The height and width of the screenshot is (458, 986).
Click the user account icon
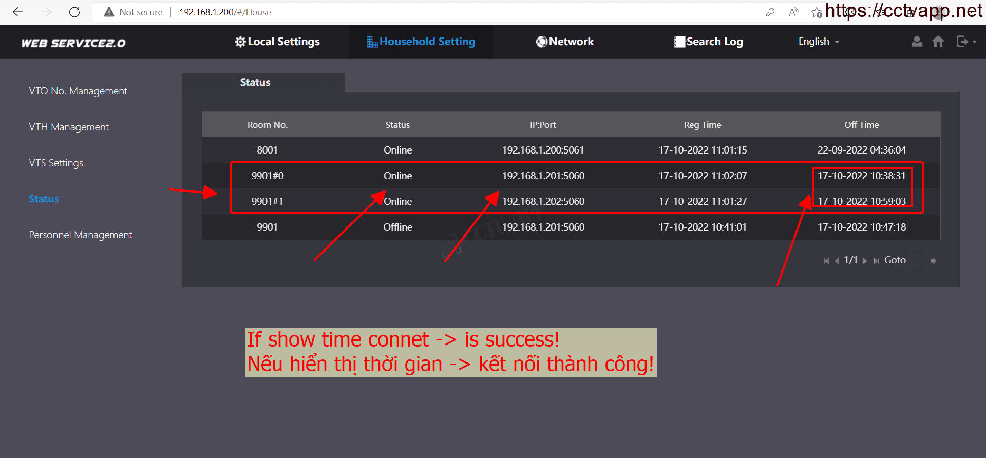[x=917, y=42]
